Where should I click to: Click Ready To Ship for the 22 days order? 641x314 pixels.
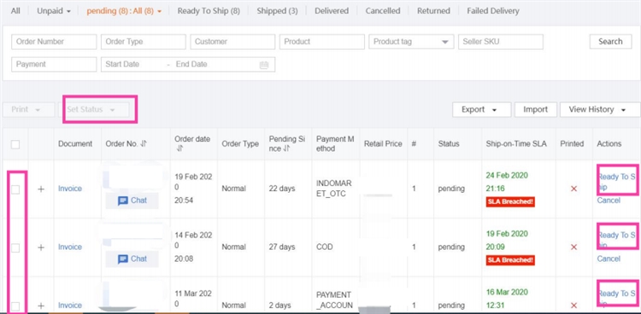coord(617,182)
